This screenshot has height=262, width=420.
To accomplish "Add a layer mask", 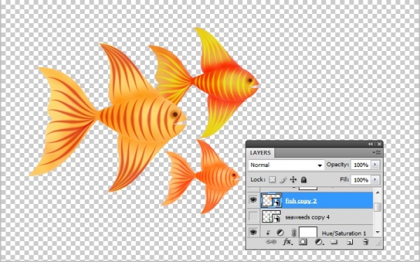I will click(x=303, y=242).
